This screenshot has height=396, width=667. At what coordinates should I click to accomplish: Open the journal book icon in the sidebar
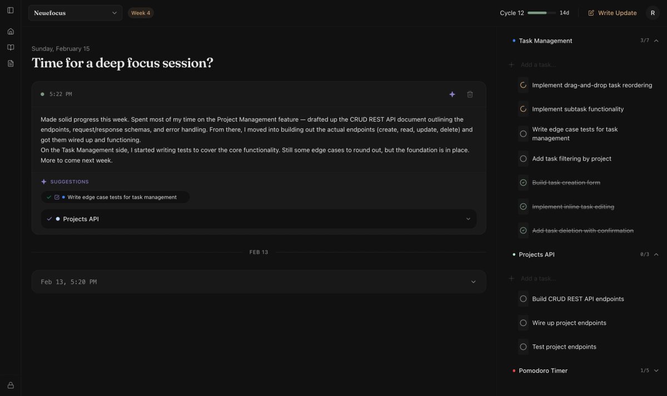(x=10, y=47)
